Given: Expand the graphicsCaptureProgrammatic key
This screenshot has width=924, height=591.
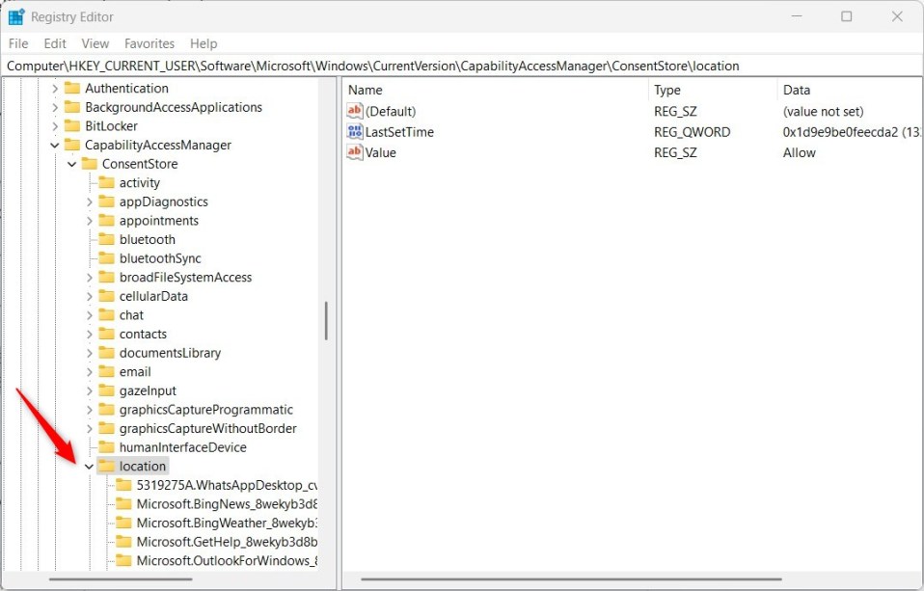Looking at the screenshot, I should pyautogui.click(x=90, y=410).
